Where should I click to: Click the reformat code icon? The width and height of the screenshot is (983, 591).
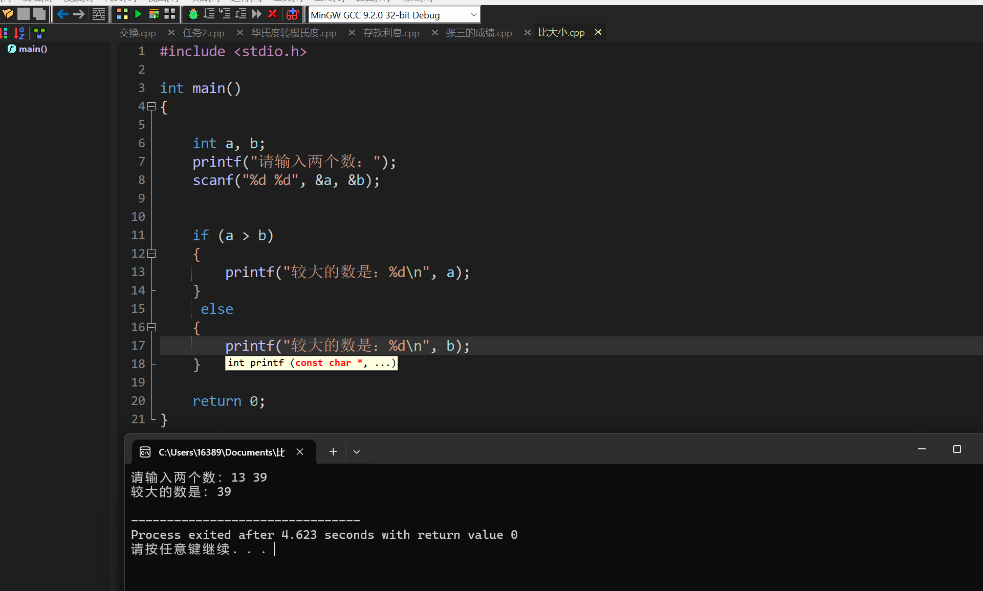click(x=98, y=14)
